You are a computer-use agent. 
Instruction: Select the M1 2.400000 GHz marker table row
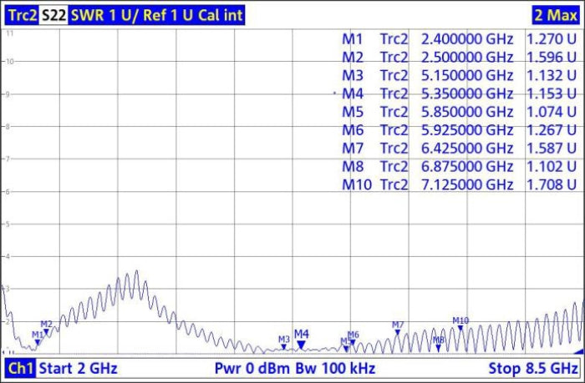tap(459, 38)
